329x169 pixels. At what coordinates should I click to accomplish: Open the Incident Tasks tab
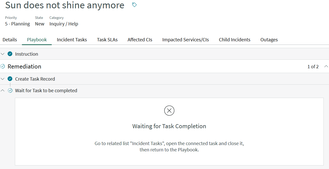72,40
